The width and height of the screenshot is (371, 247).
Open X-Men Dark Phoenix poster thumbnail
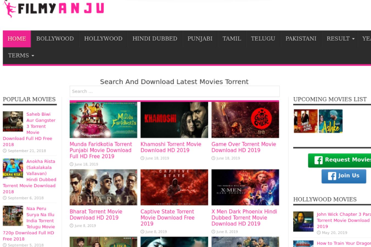[x=245, y=187]
